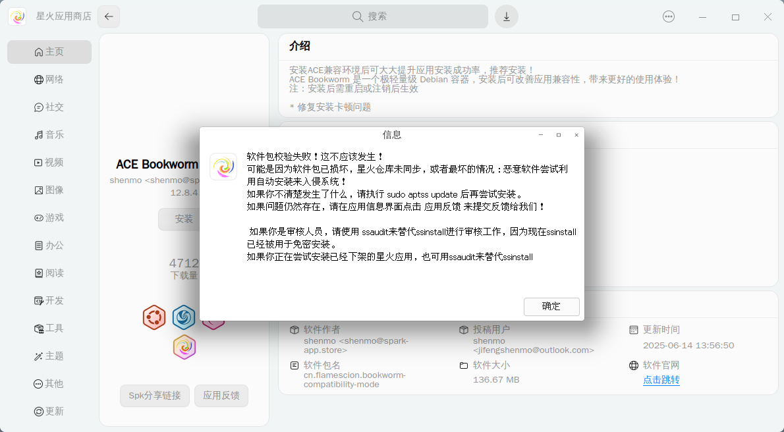Select the deepin distro badge icon

[184, 317]
